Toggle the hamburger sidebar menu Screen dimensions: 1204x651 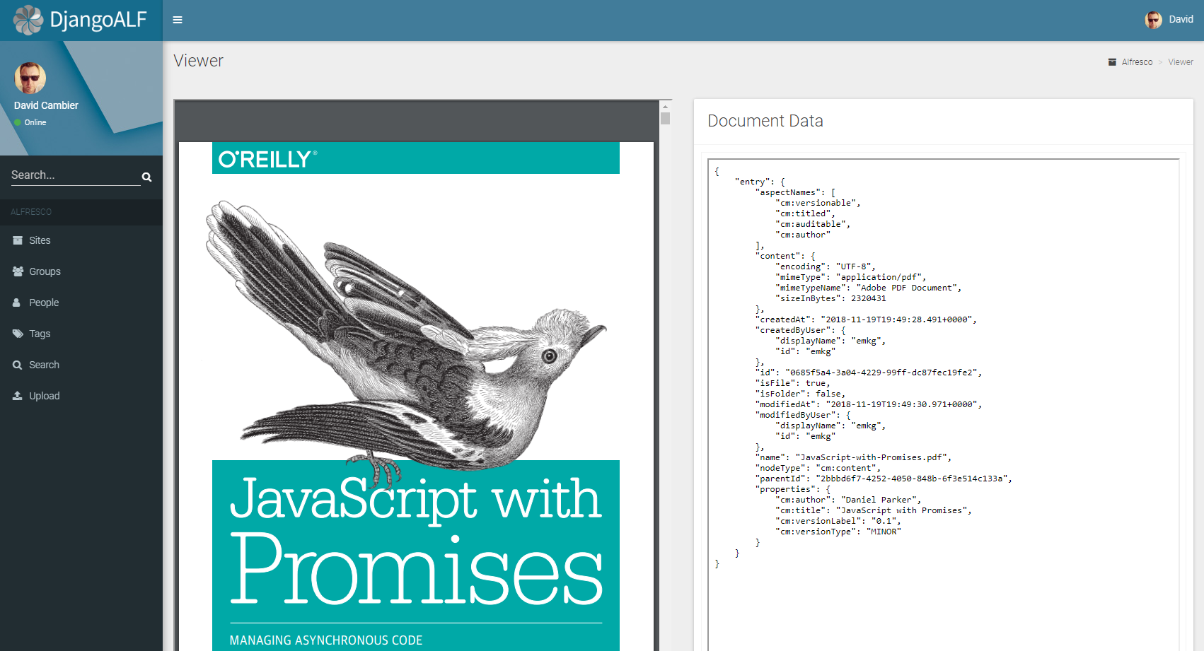[x=178, y=20]
